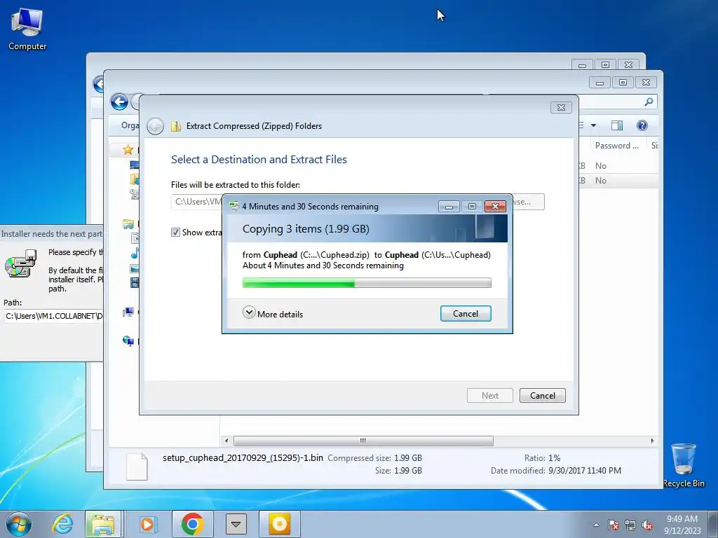Select Computer icon in Explorer navigation pane

tap(128, 312)
